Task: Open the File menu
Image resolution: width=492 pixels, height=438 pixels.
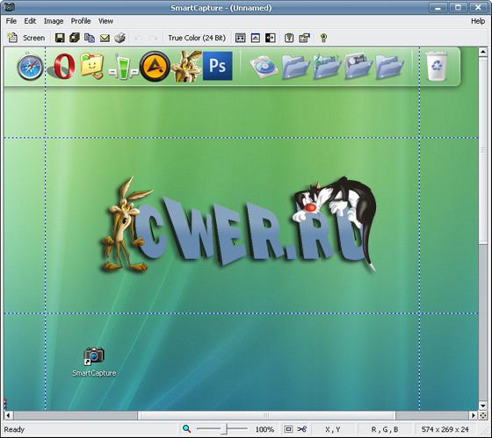Action: [11, 21]
